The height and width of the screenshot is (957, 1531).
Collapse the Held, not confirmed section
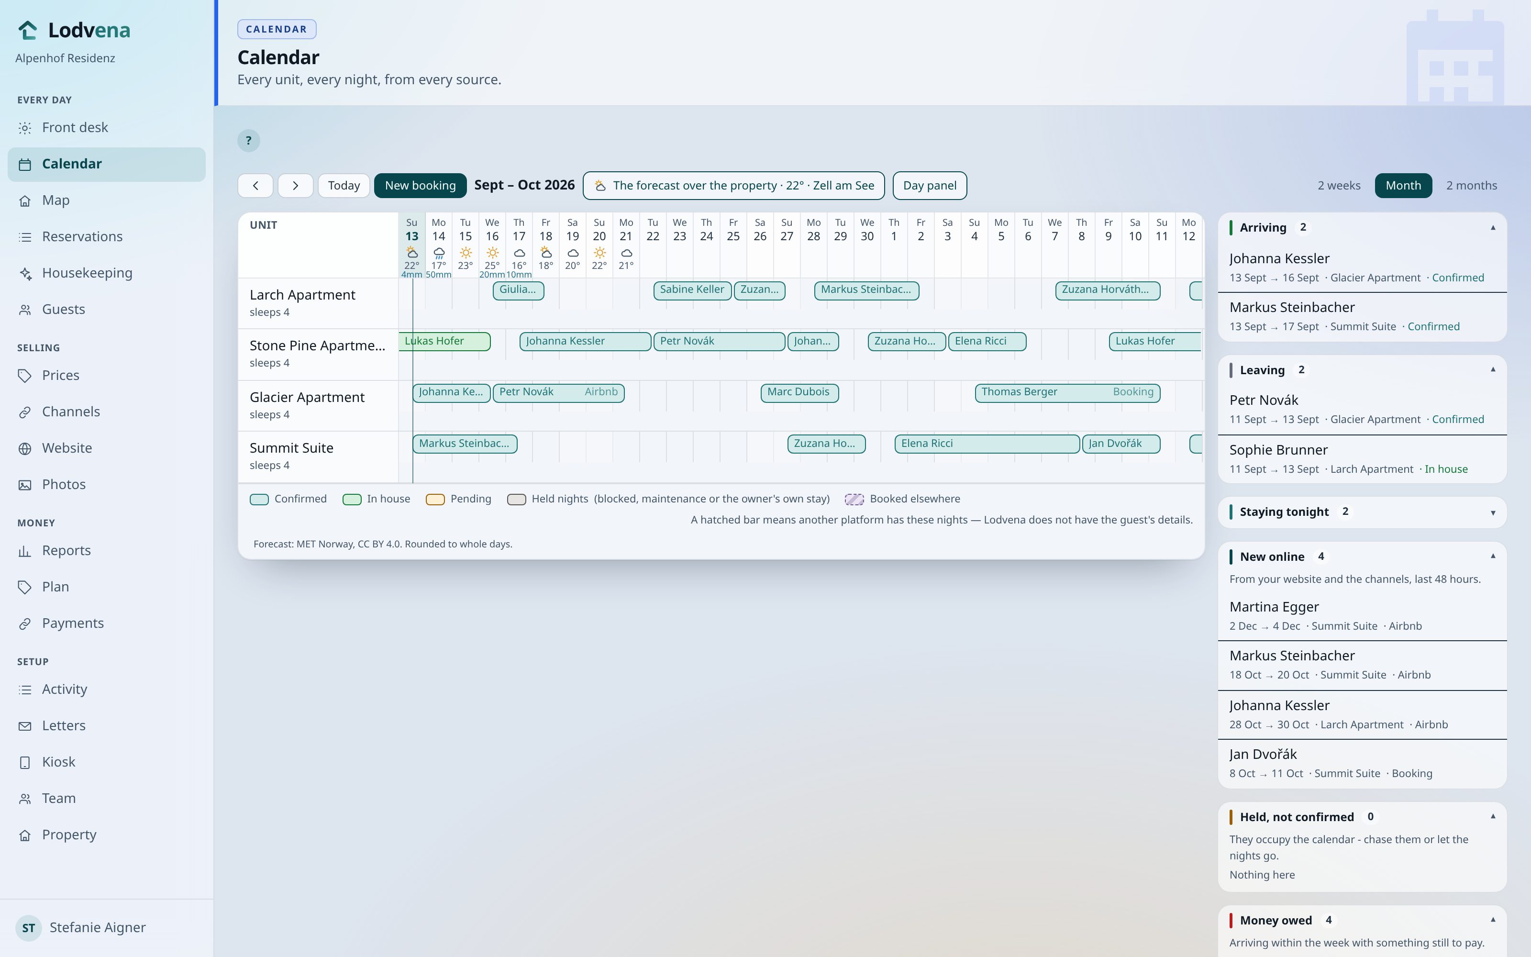1493,816
